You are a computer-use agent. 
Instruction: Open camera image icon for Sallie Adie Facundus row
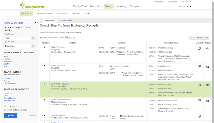click(208, 101)
